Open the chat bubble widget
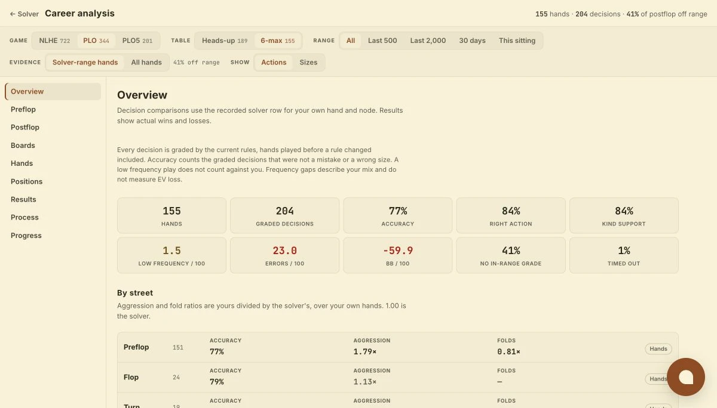Screen dimensions: 717x408 [686, 377]
